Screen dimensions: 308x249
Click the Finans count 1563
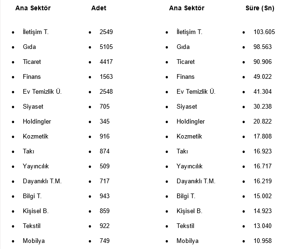tap(106, 77)
